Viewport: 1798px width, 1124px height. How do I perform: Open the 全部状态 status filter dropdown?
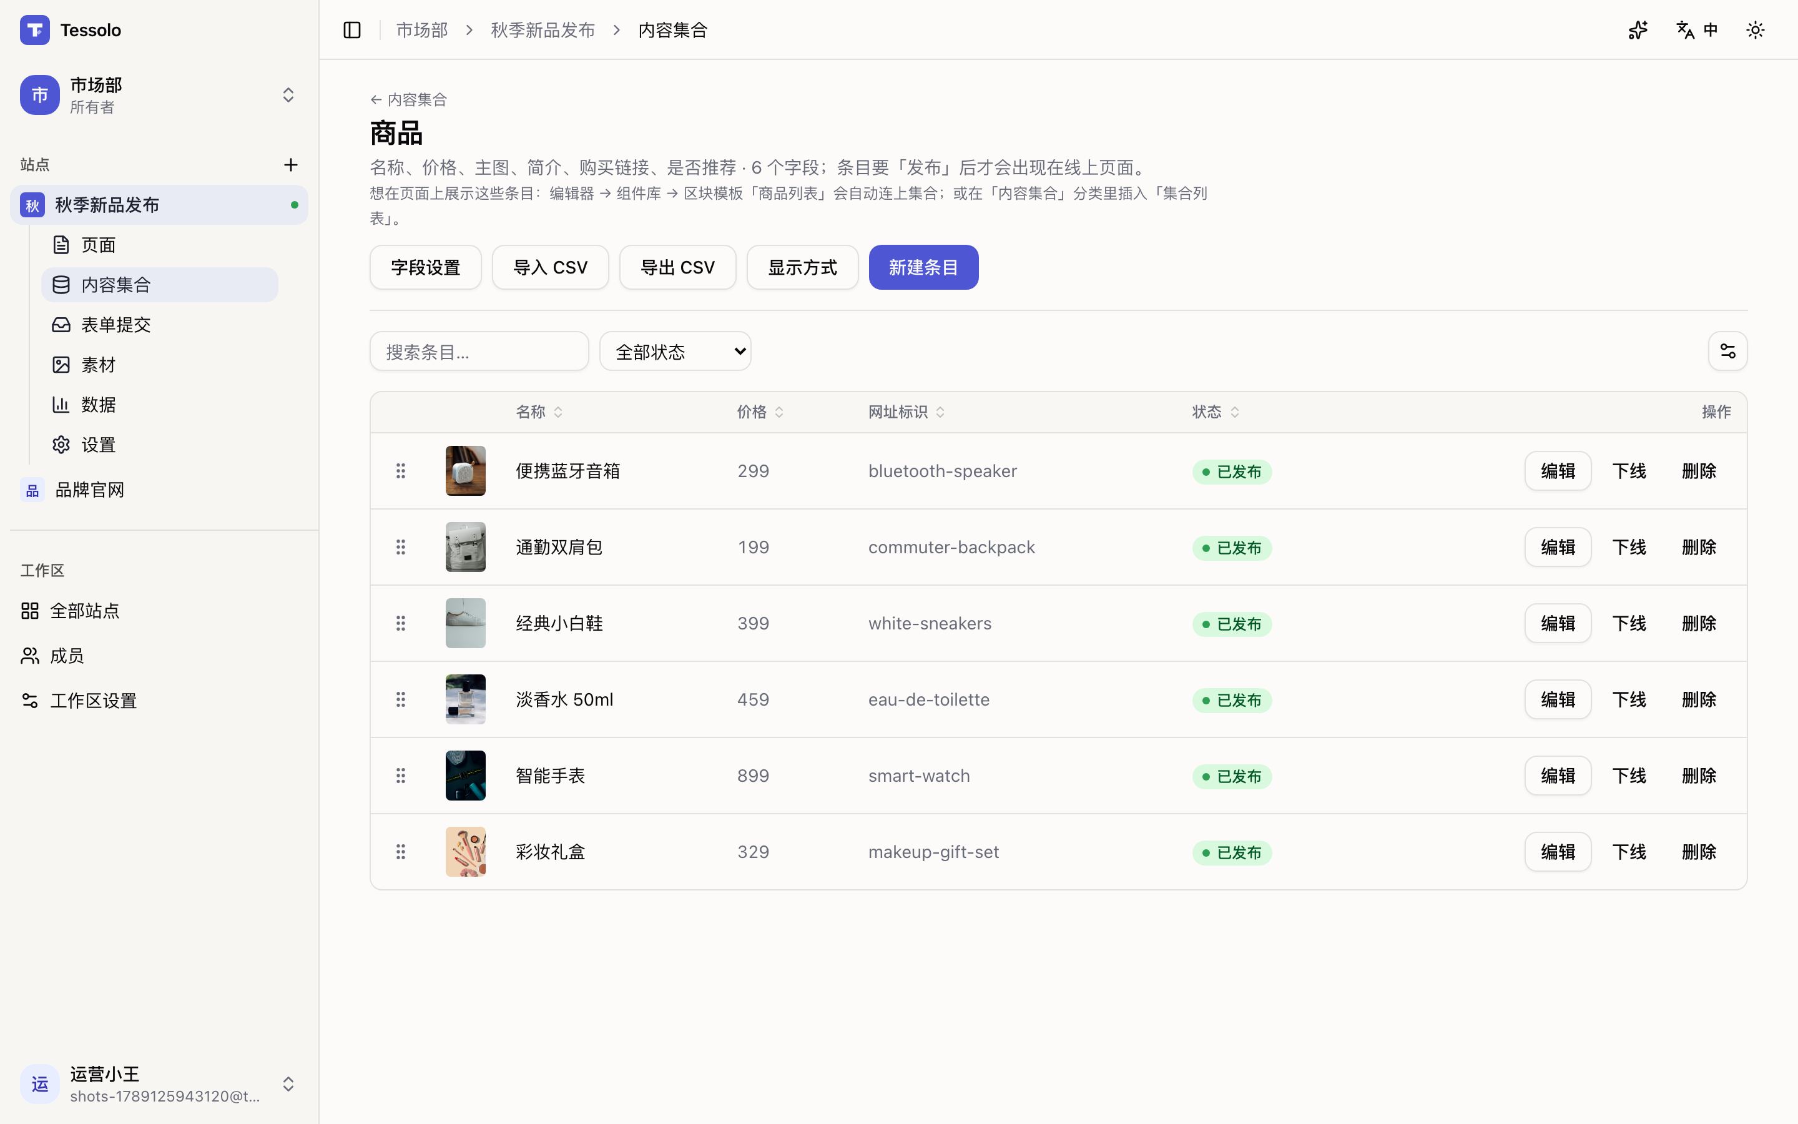(675, 351)
